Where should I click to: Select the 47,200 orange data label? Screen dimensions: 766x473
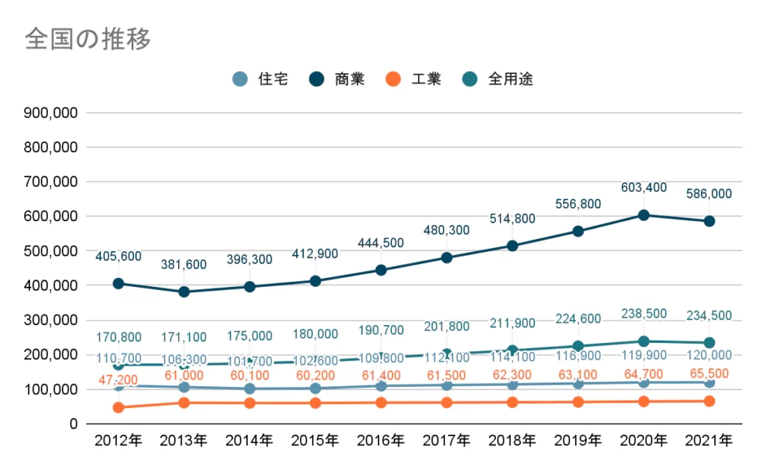coord(118,380)
